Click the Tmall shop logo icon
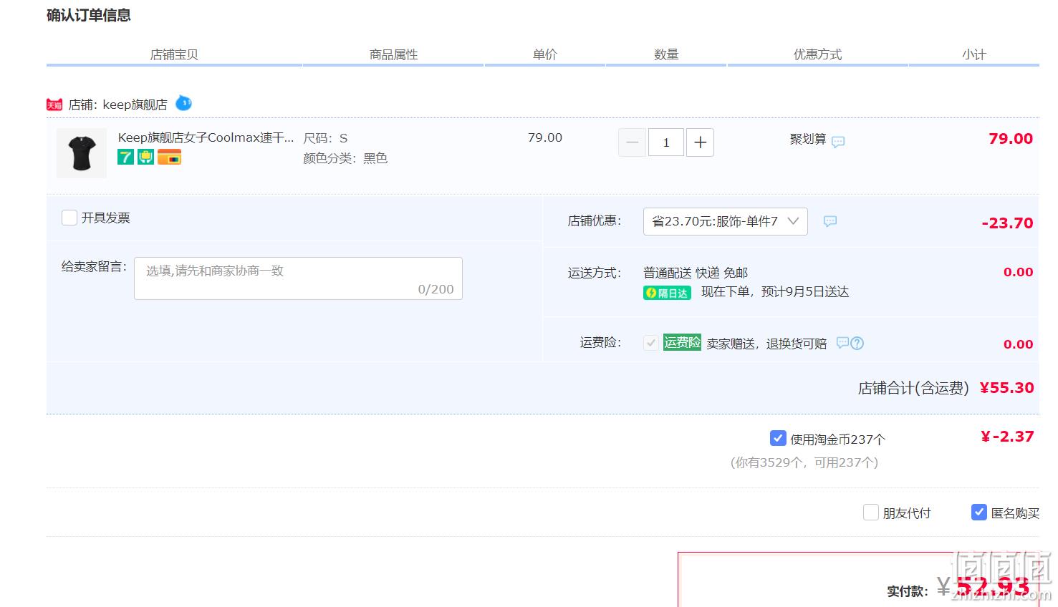Viewport: 1058px width, 607px height. point(54,105)
